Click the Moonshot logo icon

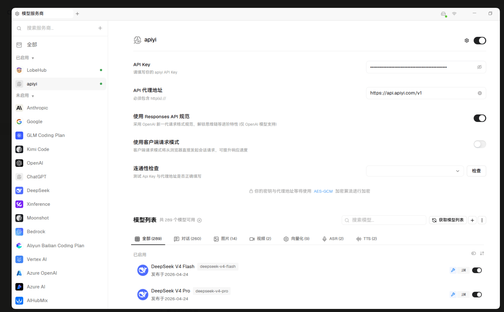[19, 218]
